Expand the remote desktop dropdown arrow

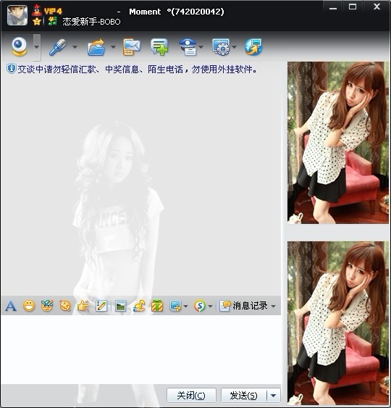click(234, 47)
